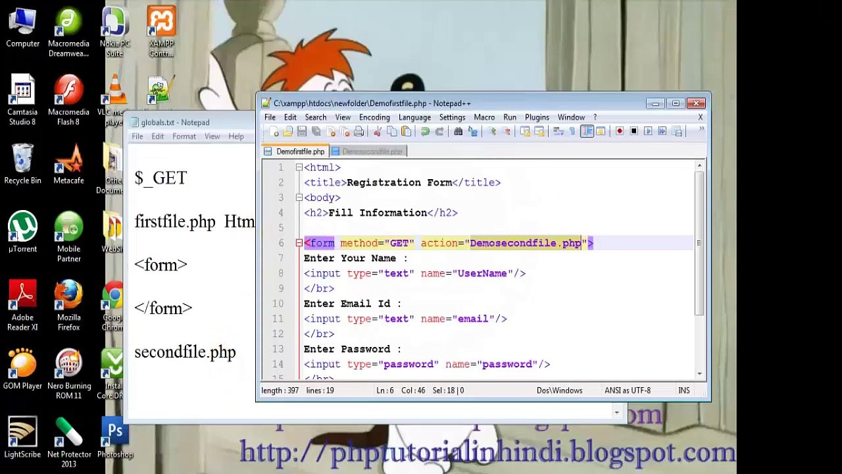Select the Camtasia Studio 8 desktop icon
This screenshot has height=474, width=842.
[x=22, y=100]
